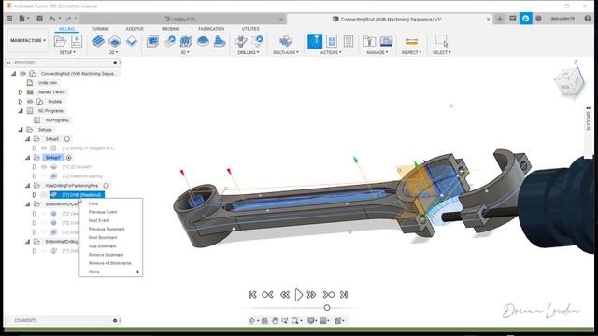The height and width of the screenshot is (336, 598).
Task: Activate the HoleDrillingForFasteningPins radio button
Action: [106, 186]
